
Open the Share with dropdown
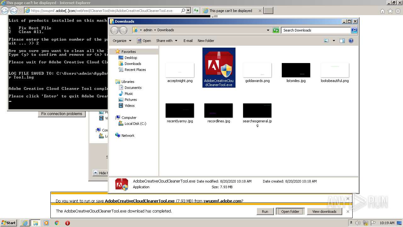tap(167, 41)
